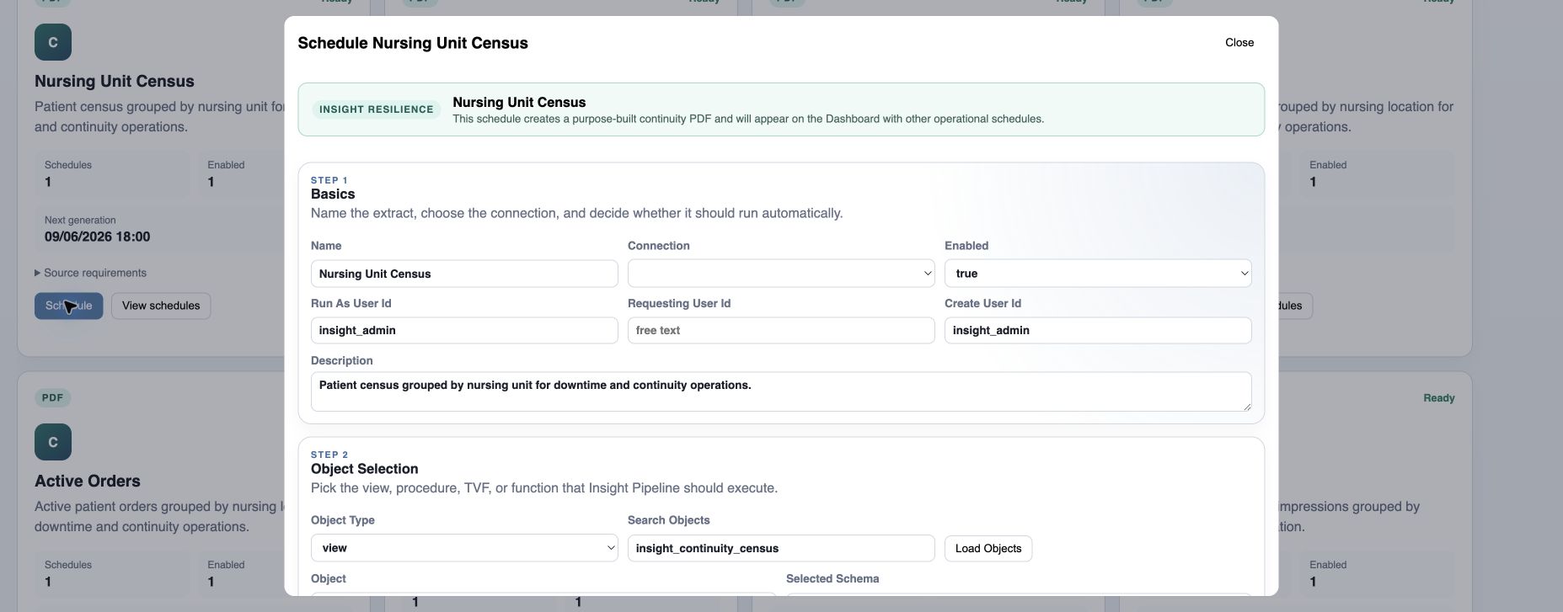Click the Active Orders card C icon
1563x612 pixels.
point(53,442)
